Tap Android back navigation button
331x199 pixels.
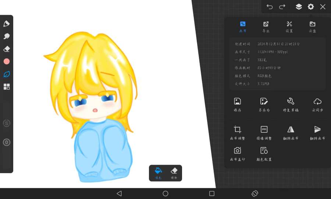119,193
